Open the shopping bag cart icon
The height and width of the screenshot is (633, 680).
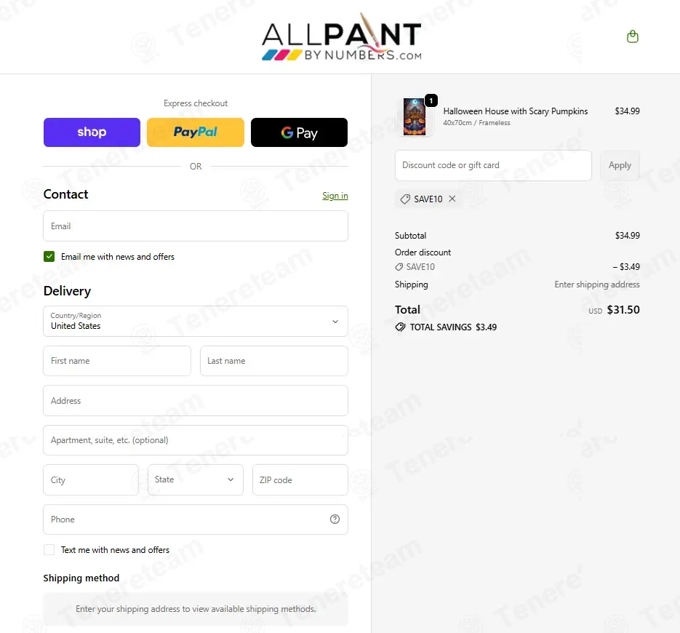pos(632,36)
